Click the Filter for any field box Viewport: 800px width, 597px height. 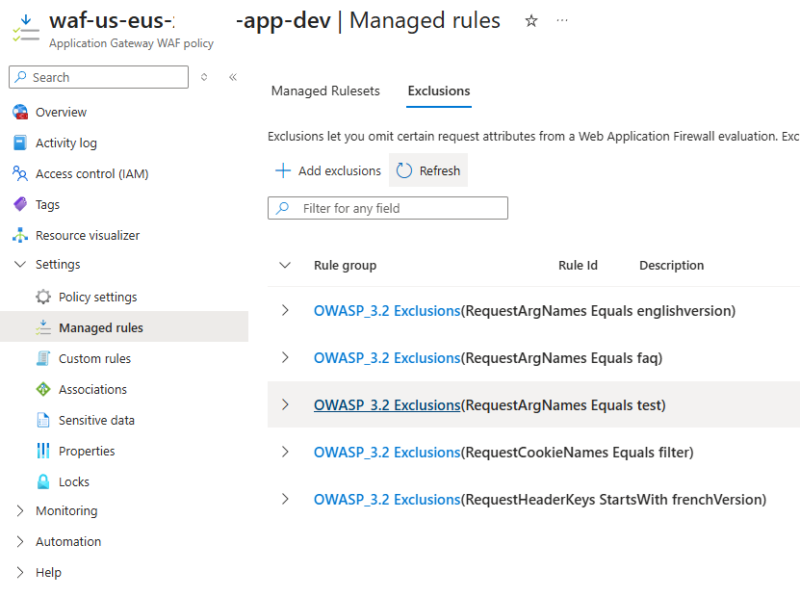tap(395, 208)
